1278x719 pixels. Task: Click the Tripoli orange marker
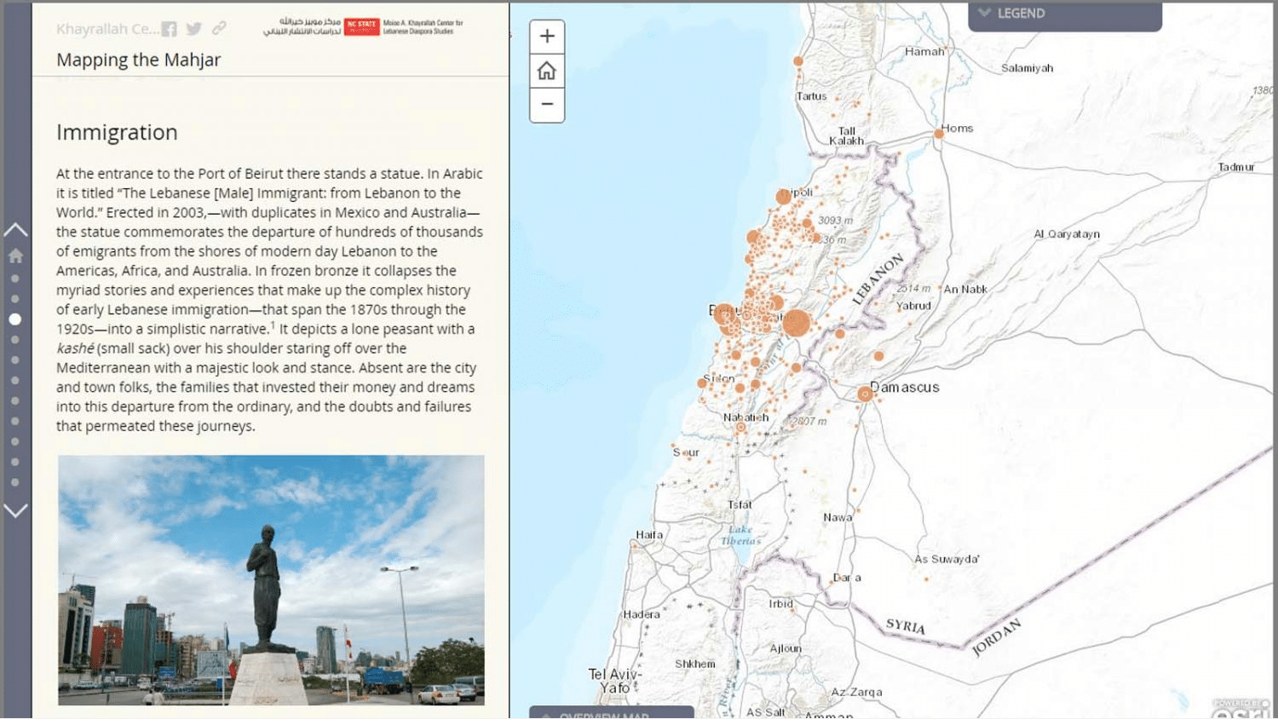click(x=784, y=197)
